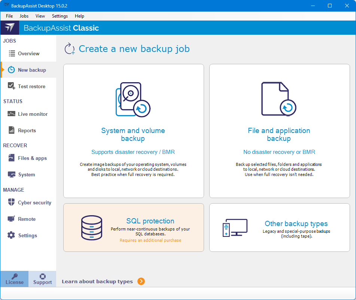Click the Reports document icon

coord(12,130)
